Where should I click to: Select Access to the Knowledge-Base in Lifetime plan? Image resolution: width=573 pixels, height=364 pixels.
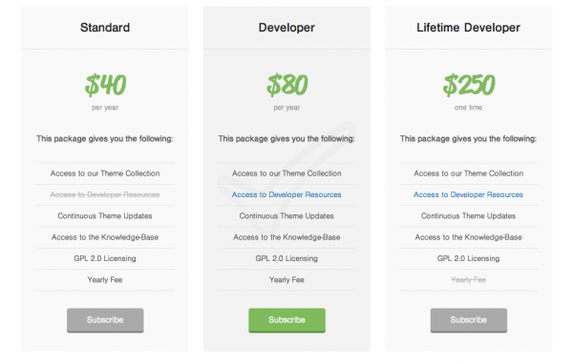click(x=468, y=237)
